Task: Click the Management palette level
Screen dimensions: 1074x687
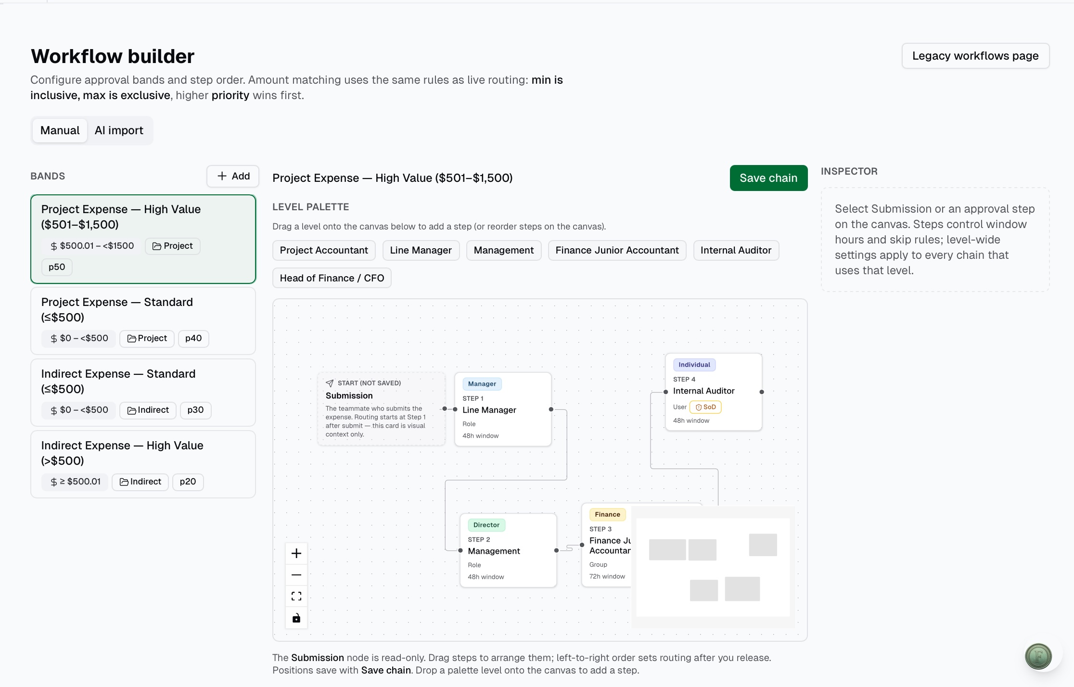Action: point(504,250)
